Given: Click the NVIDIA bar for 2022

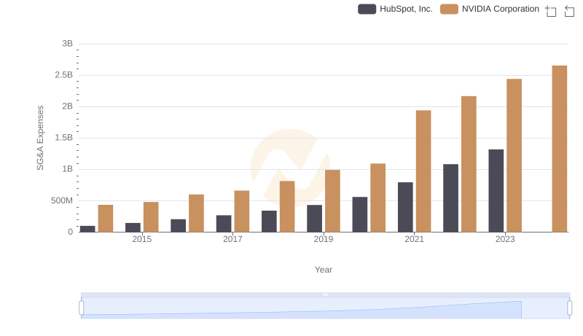Looking at the screenshot, I should (469, 164).
